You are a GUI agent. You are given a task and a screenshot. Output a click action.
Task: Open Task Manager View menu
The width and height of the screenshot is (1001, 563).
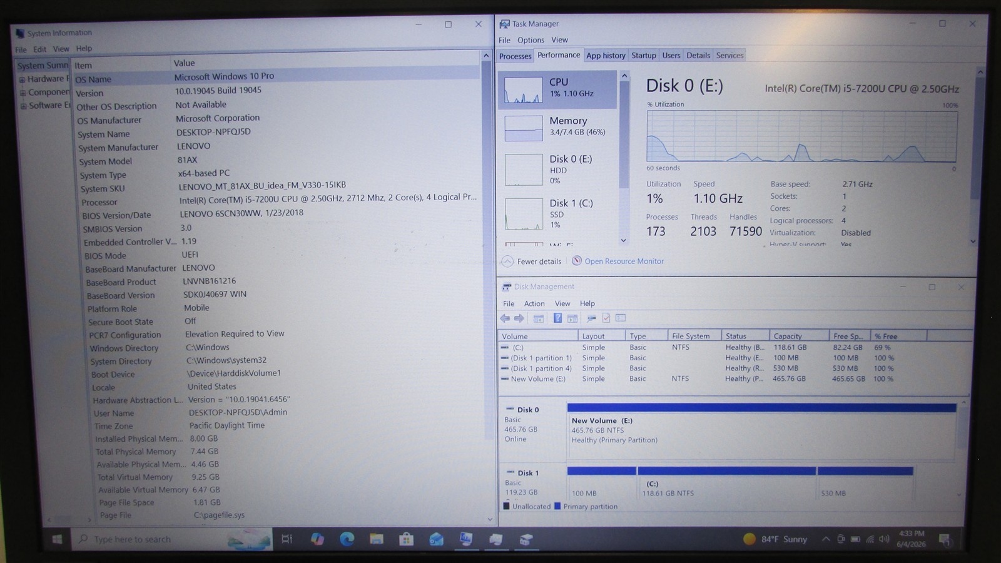(559, 40)
